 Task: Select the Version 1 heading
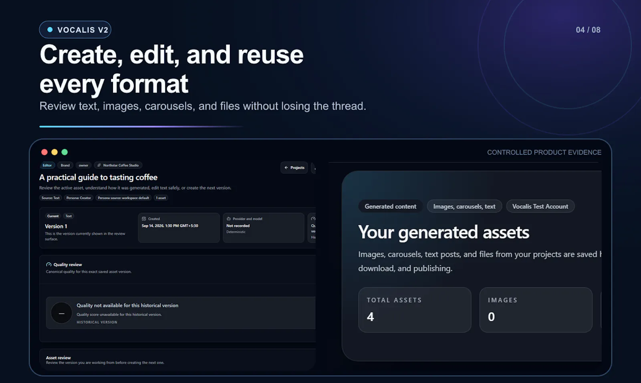coord(56,227)
